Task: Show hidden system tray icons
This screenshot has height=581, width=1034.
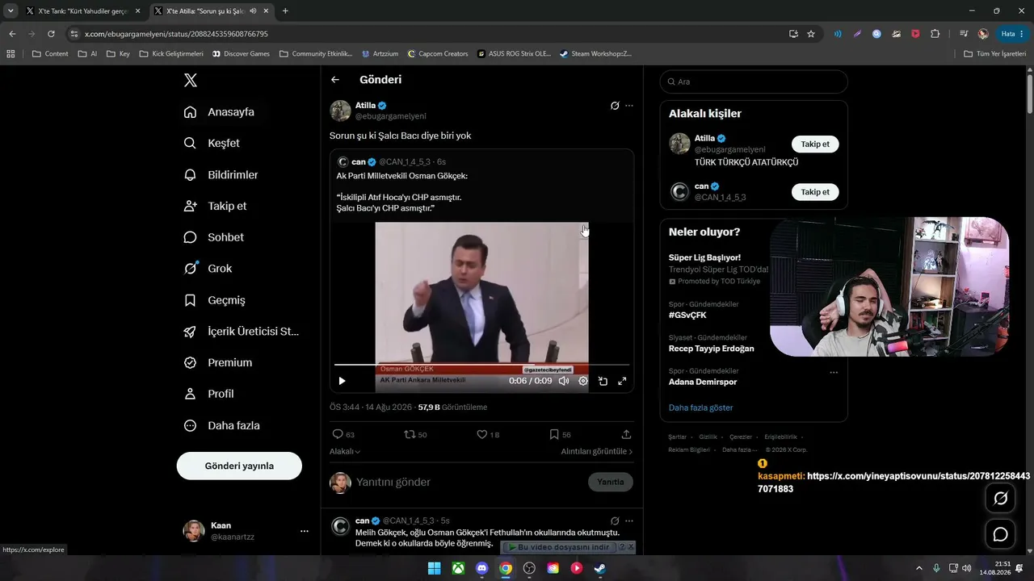Action: coord(918,568)
